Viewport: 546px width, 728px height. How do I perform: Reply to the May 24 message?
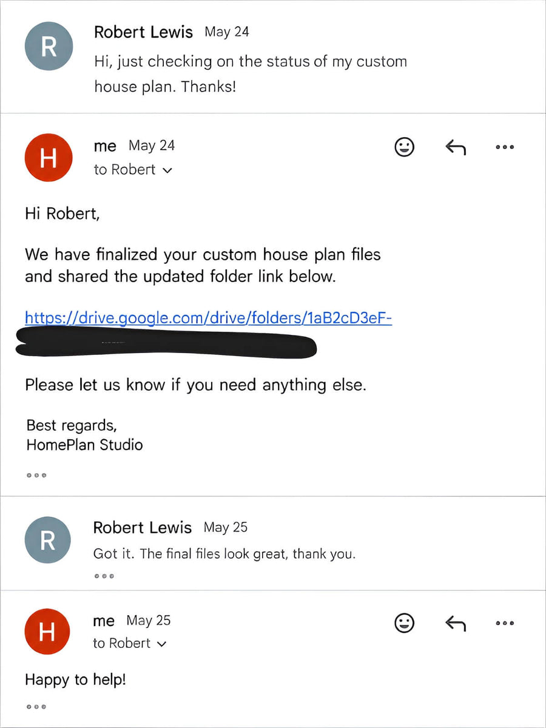(x=455, y=147)
